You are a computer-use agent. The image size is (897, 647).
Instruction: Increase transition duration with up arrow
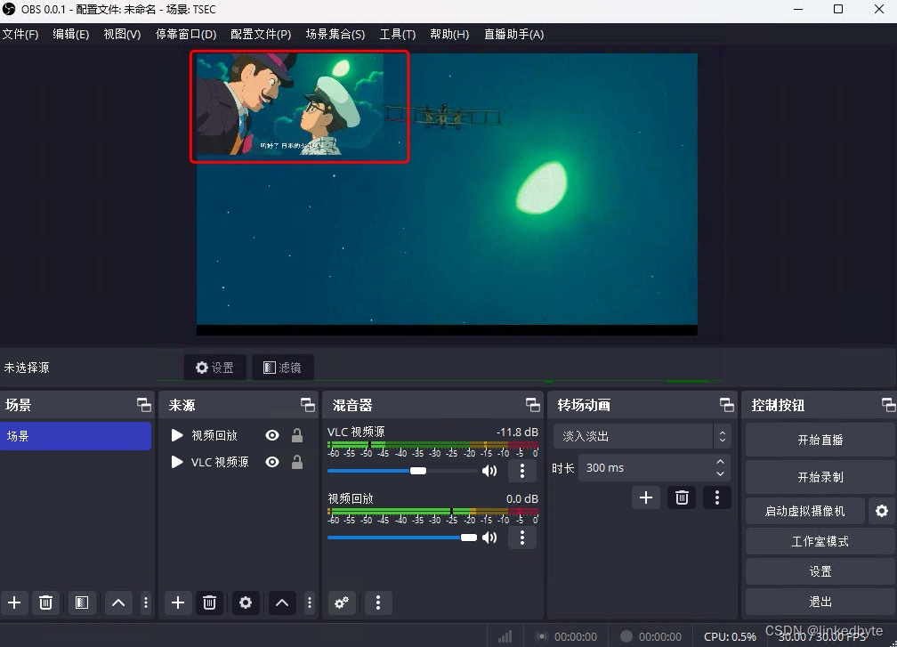click(x=720, y=462)
